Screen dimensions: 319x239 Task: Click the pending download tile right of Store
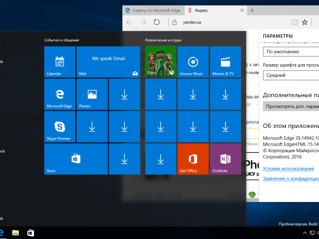tap(124, 159)
